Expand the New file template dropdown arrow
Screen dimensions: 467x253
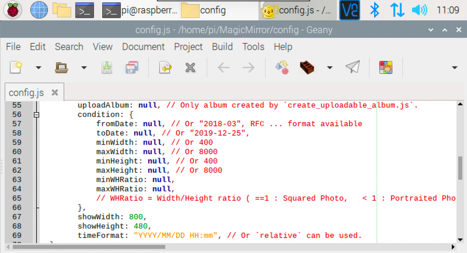[39, 68]
